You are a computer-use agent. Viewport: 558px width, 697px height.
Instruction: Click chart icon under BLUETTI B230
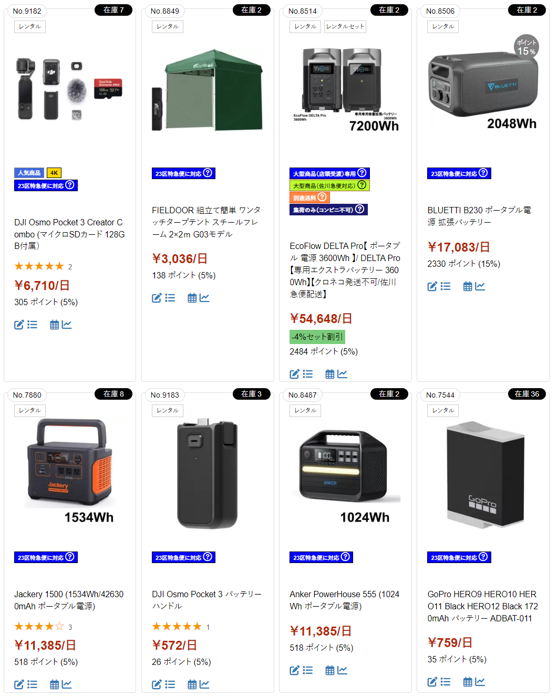tap(480, 286)
